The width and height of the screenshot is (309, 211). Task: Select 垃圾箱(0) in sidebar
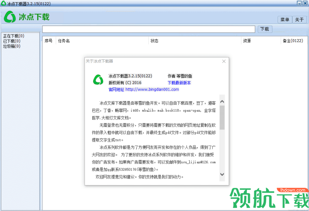tap(11, 46)
